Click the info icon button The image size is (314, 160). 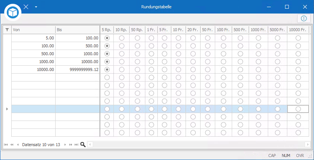[304, 19]
